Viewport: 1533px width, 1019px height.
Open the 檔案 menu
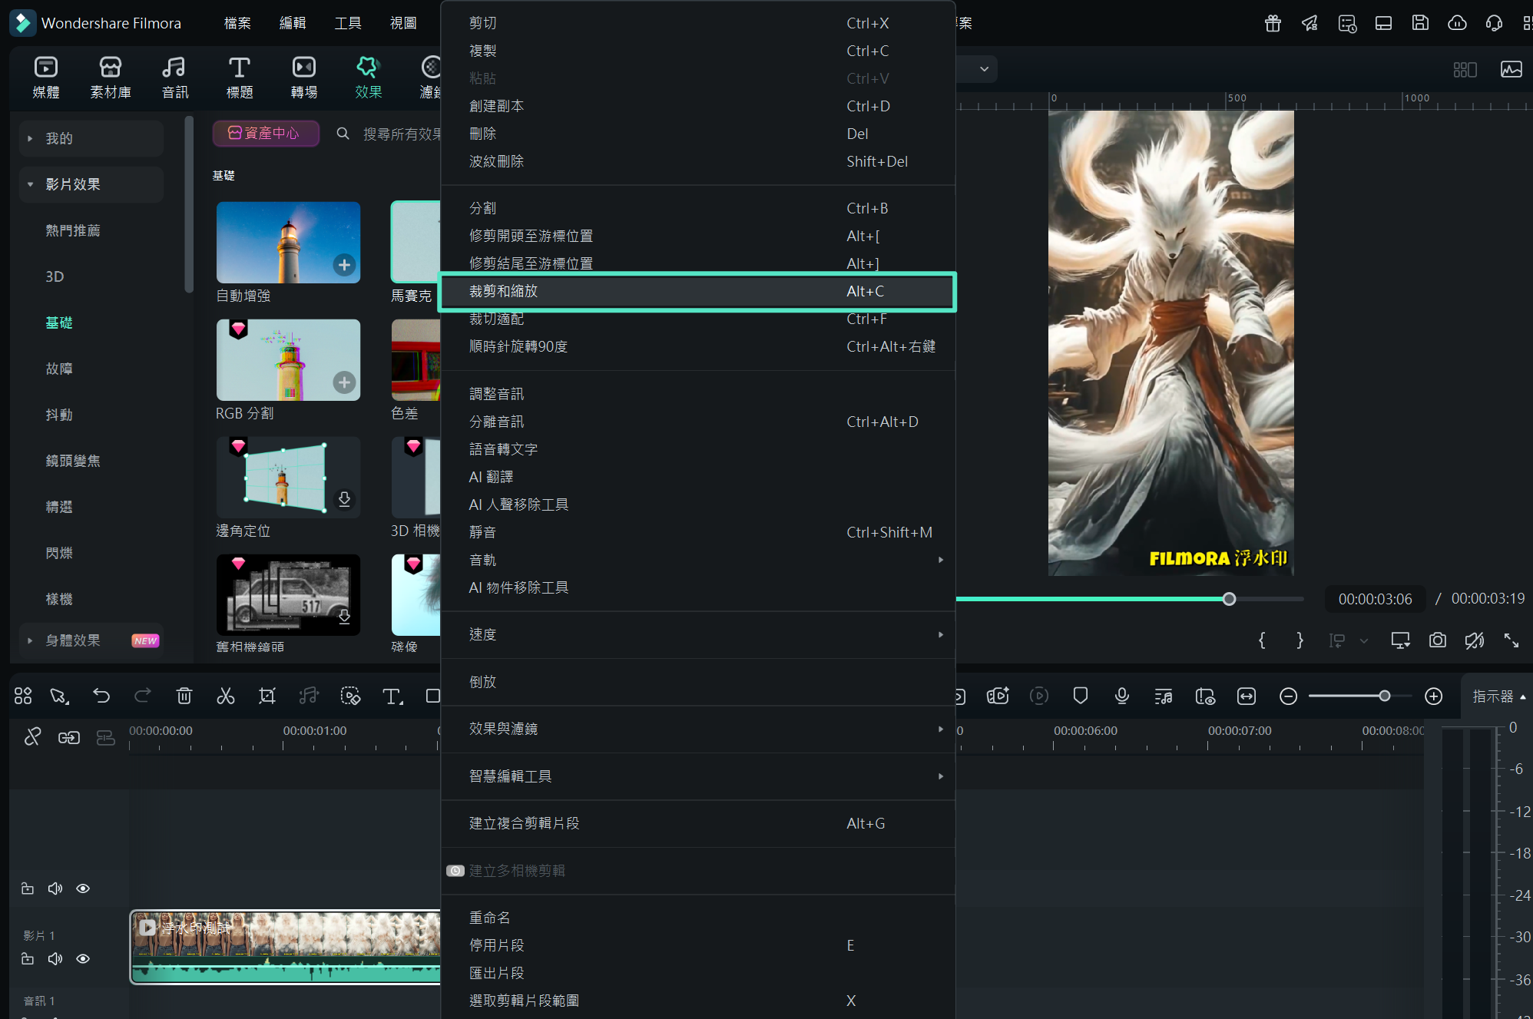(237, 22)
